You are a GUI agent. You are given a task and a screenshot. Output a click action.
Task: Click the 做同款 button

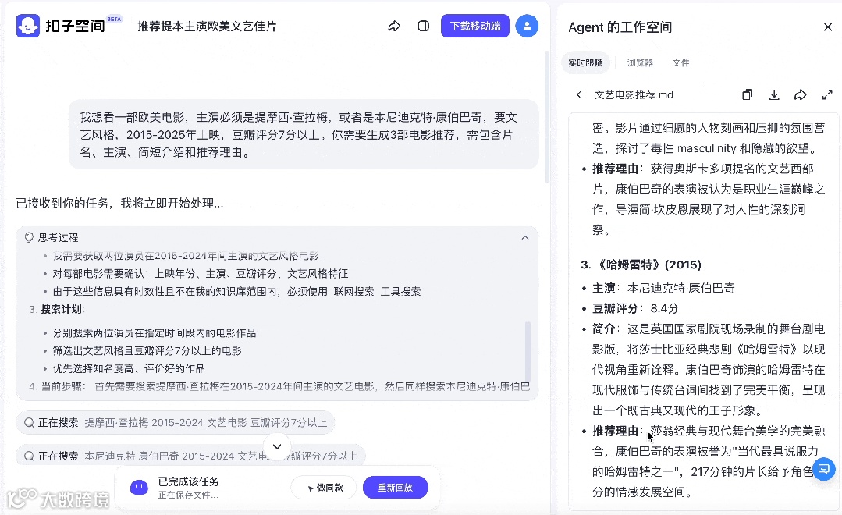(325, 488)
